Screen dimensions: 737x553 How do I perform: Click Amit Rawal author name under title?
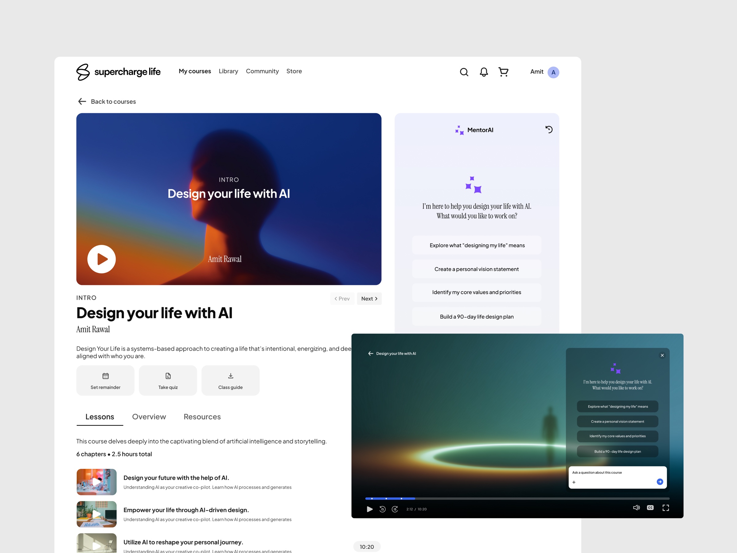click(93, 329)
